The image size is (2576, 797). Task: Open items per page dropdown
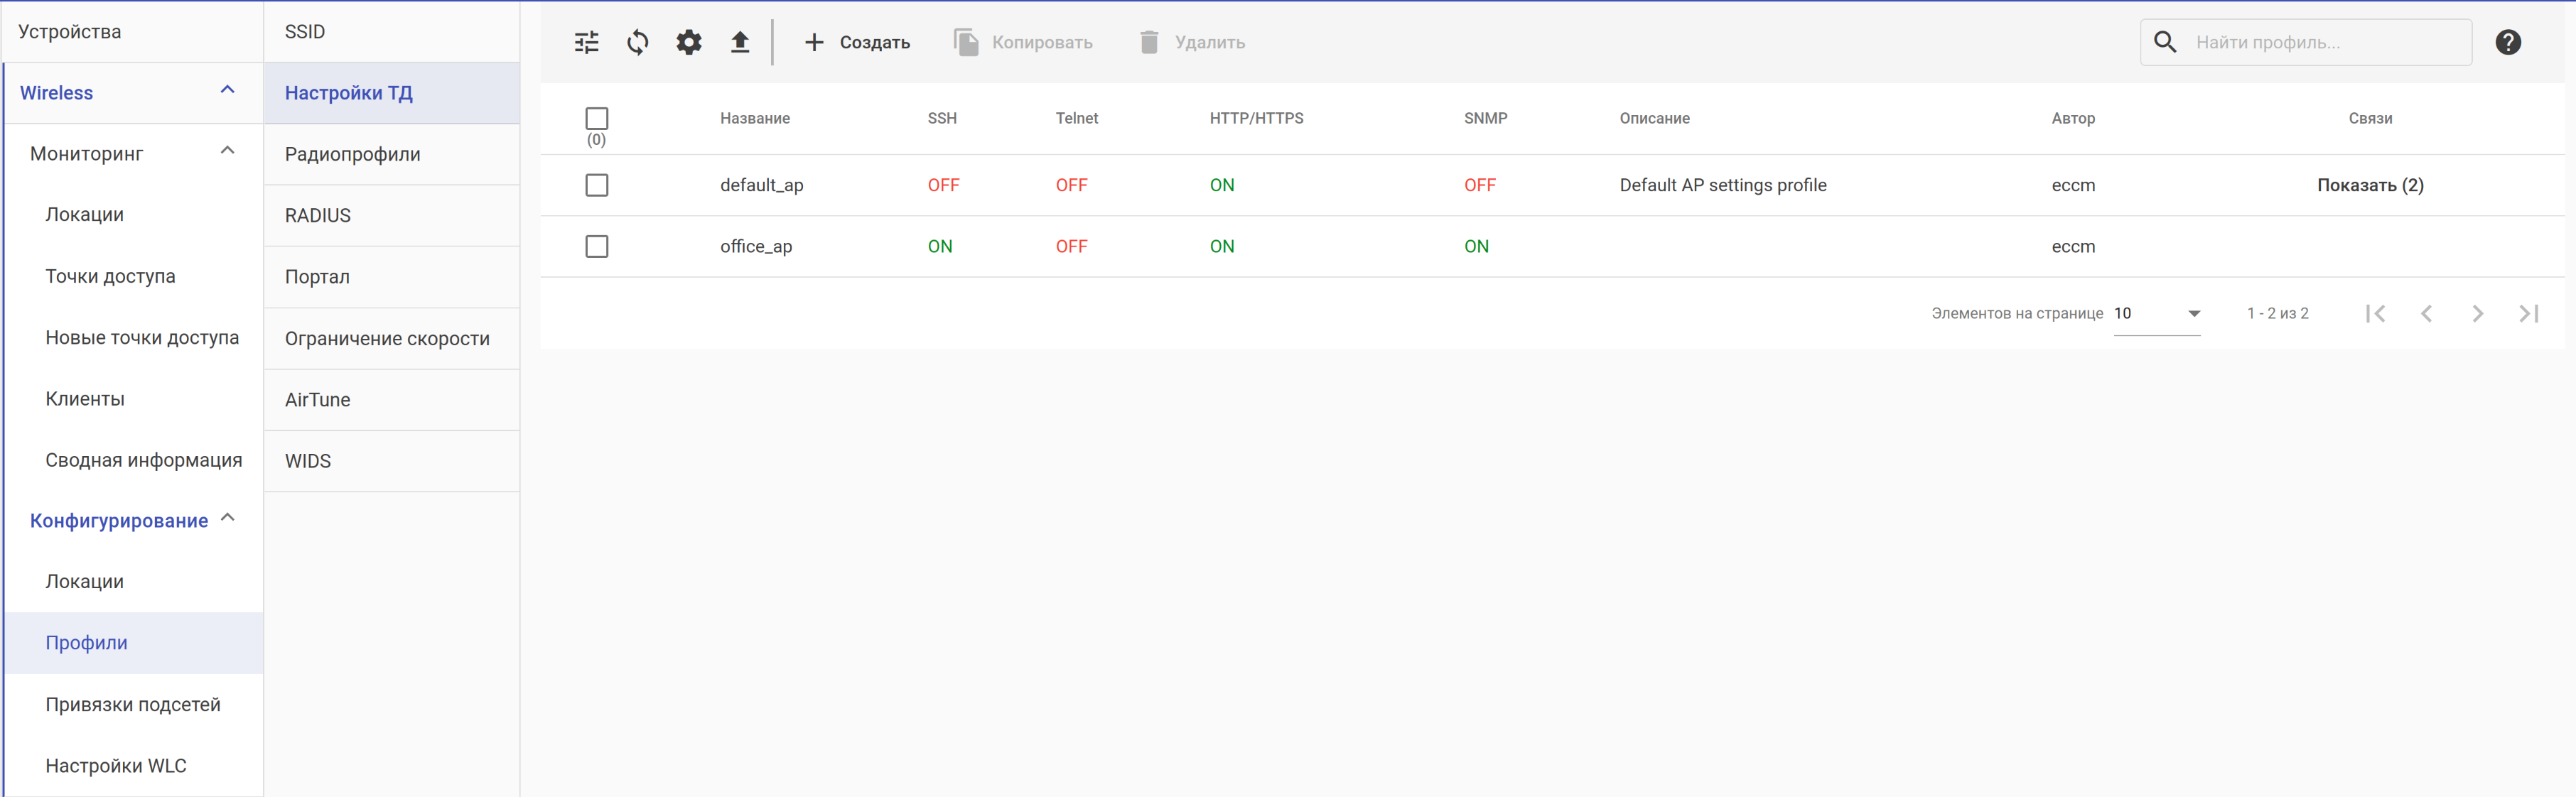tap(2157, 314)
